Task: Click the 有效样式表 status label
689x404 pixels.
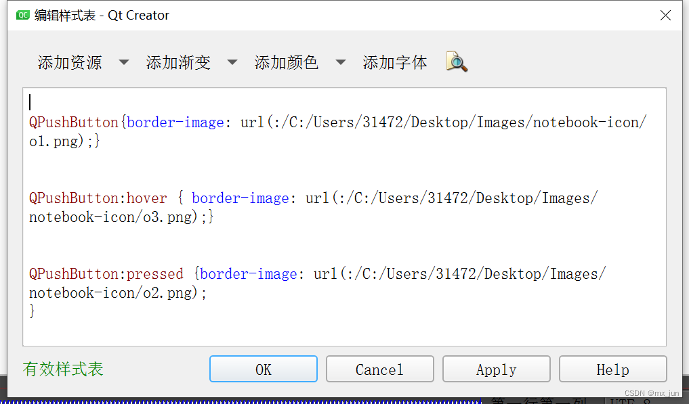Action: coord(63,369)
